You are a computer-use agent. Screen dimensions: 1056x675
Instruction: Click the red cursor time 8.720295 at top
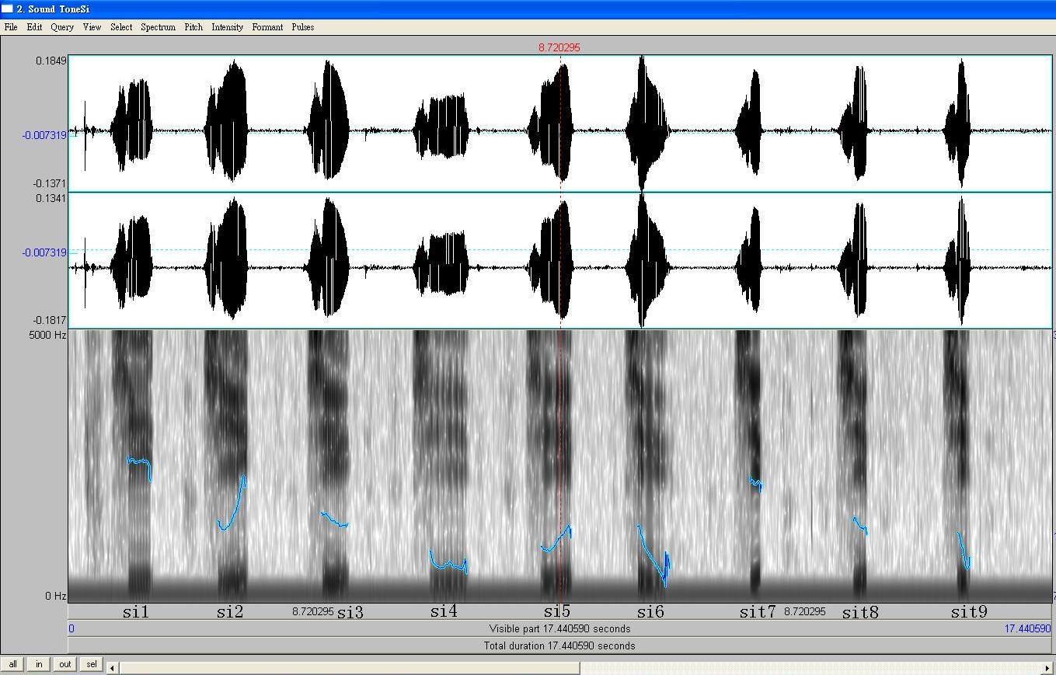[559, 47]
